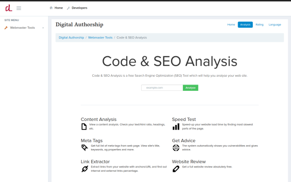Screen dimensions: 291x182
Task: Click the Speed Test bar chart icon
Action: coord(176,127)
